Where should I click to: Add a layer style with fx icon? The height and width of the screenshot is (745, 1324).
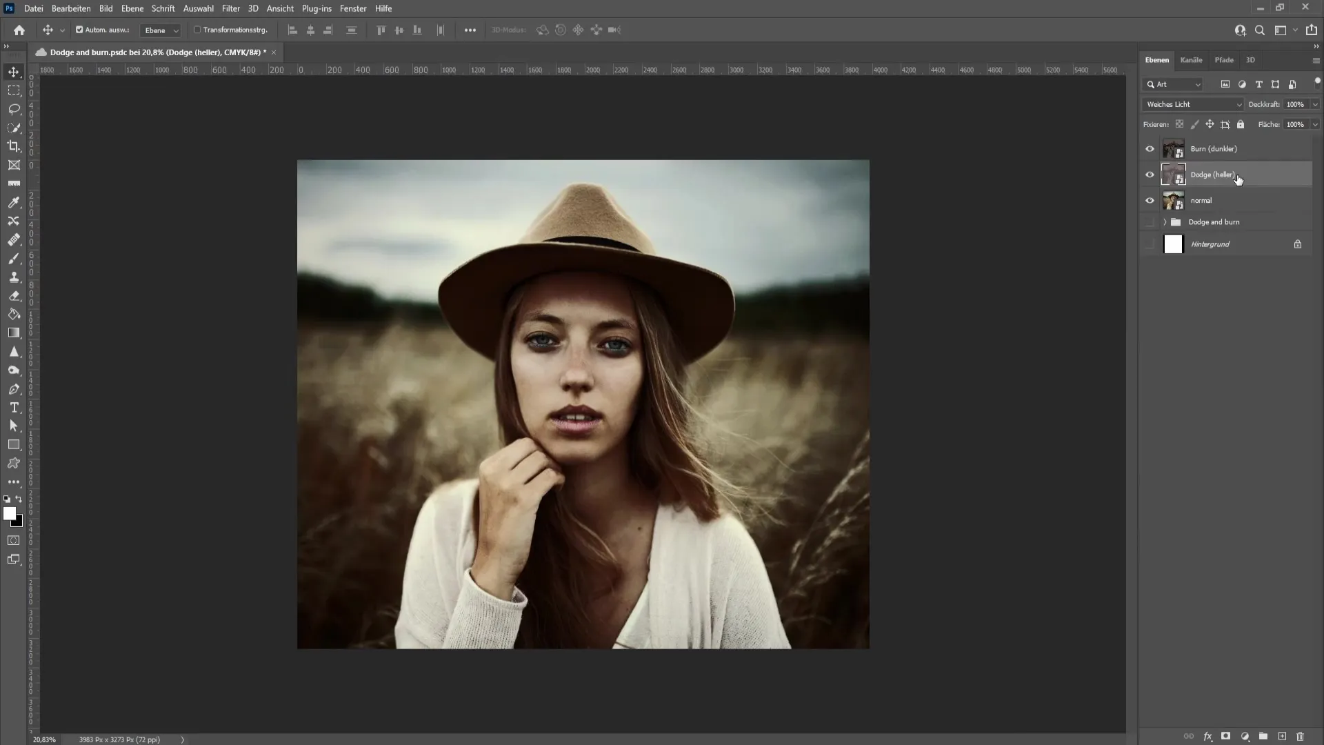1207,736
